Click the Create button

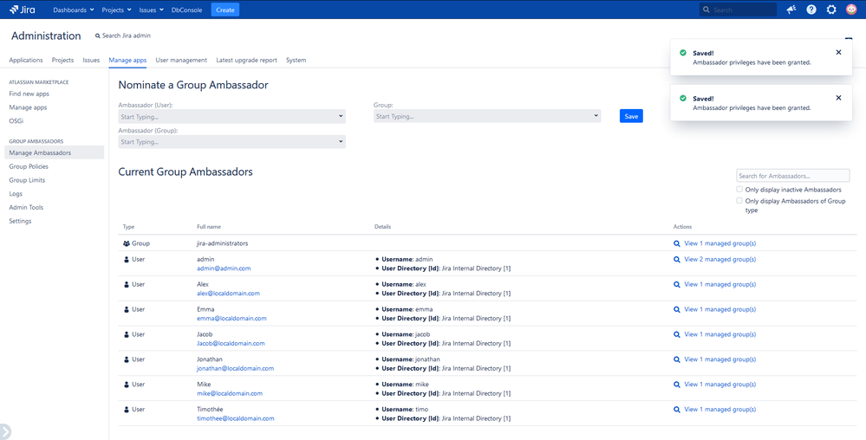click(x=225, y=10)
